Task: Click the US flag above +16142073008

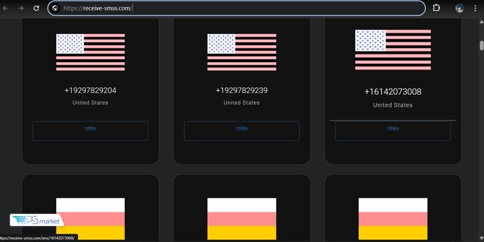Action: (x=393, y=50)
